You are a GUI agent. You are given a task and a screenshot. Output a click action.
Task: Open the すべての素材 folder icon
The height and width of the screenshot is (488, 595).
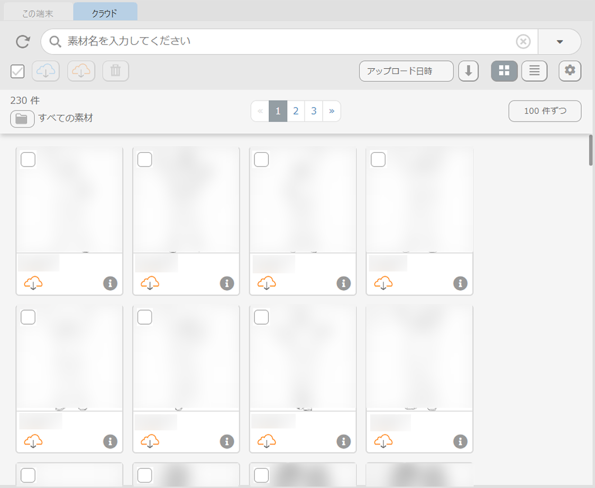[22, 119]
